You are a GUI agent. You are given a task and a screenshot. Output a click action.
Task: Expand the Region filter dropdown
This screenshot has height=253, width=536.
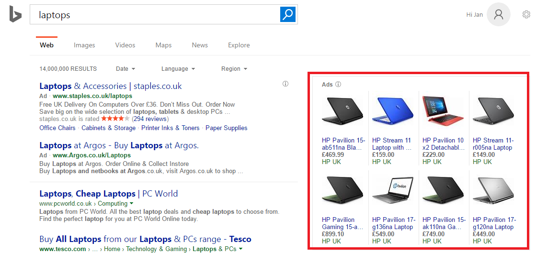(234, 68)
